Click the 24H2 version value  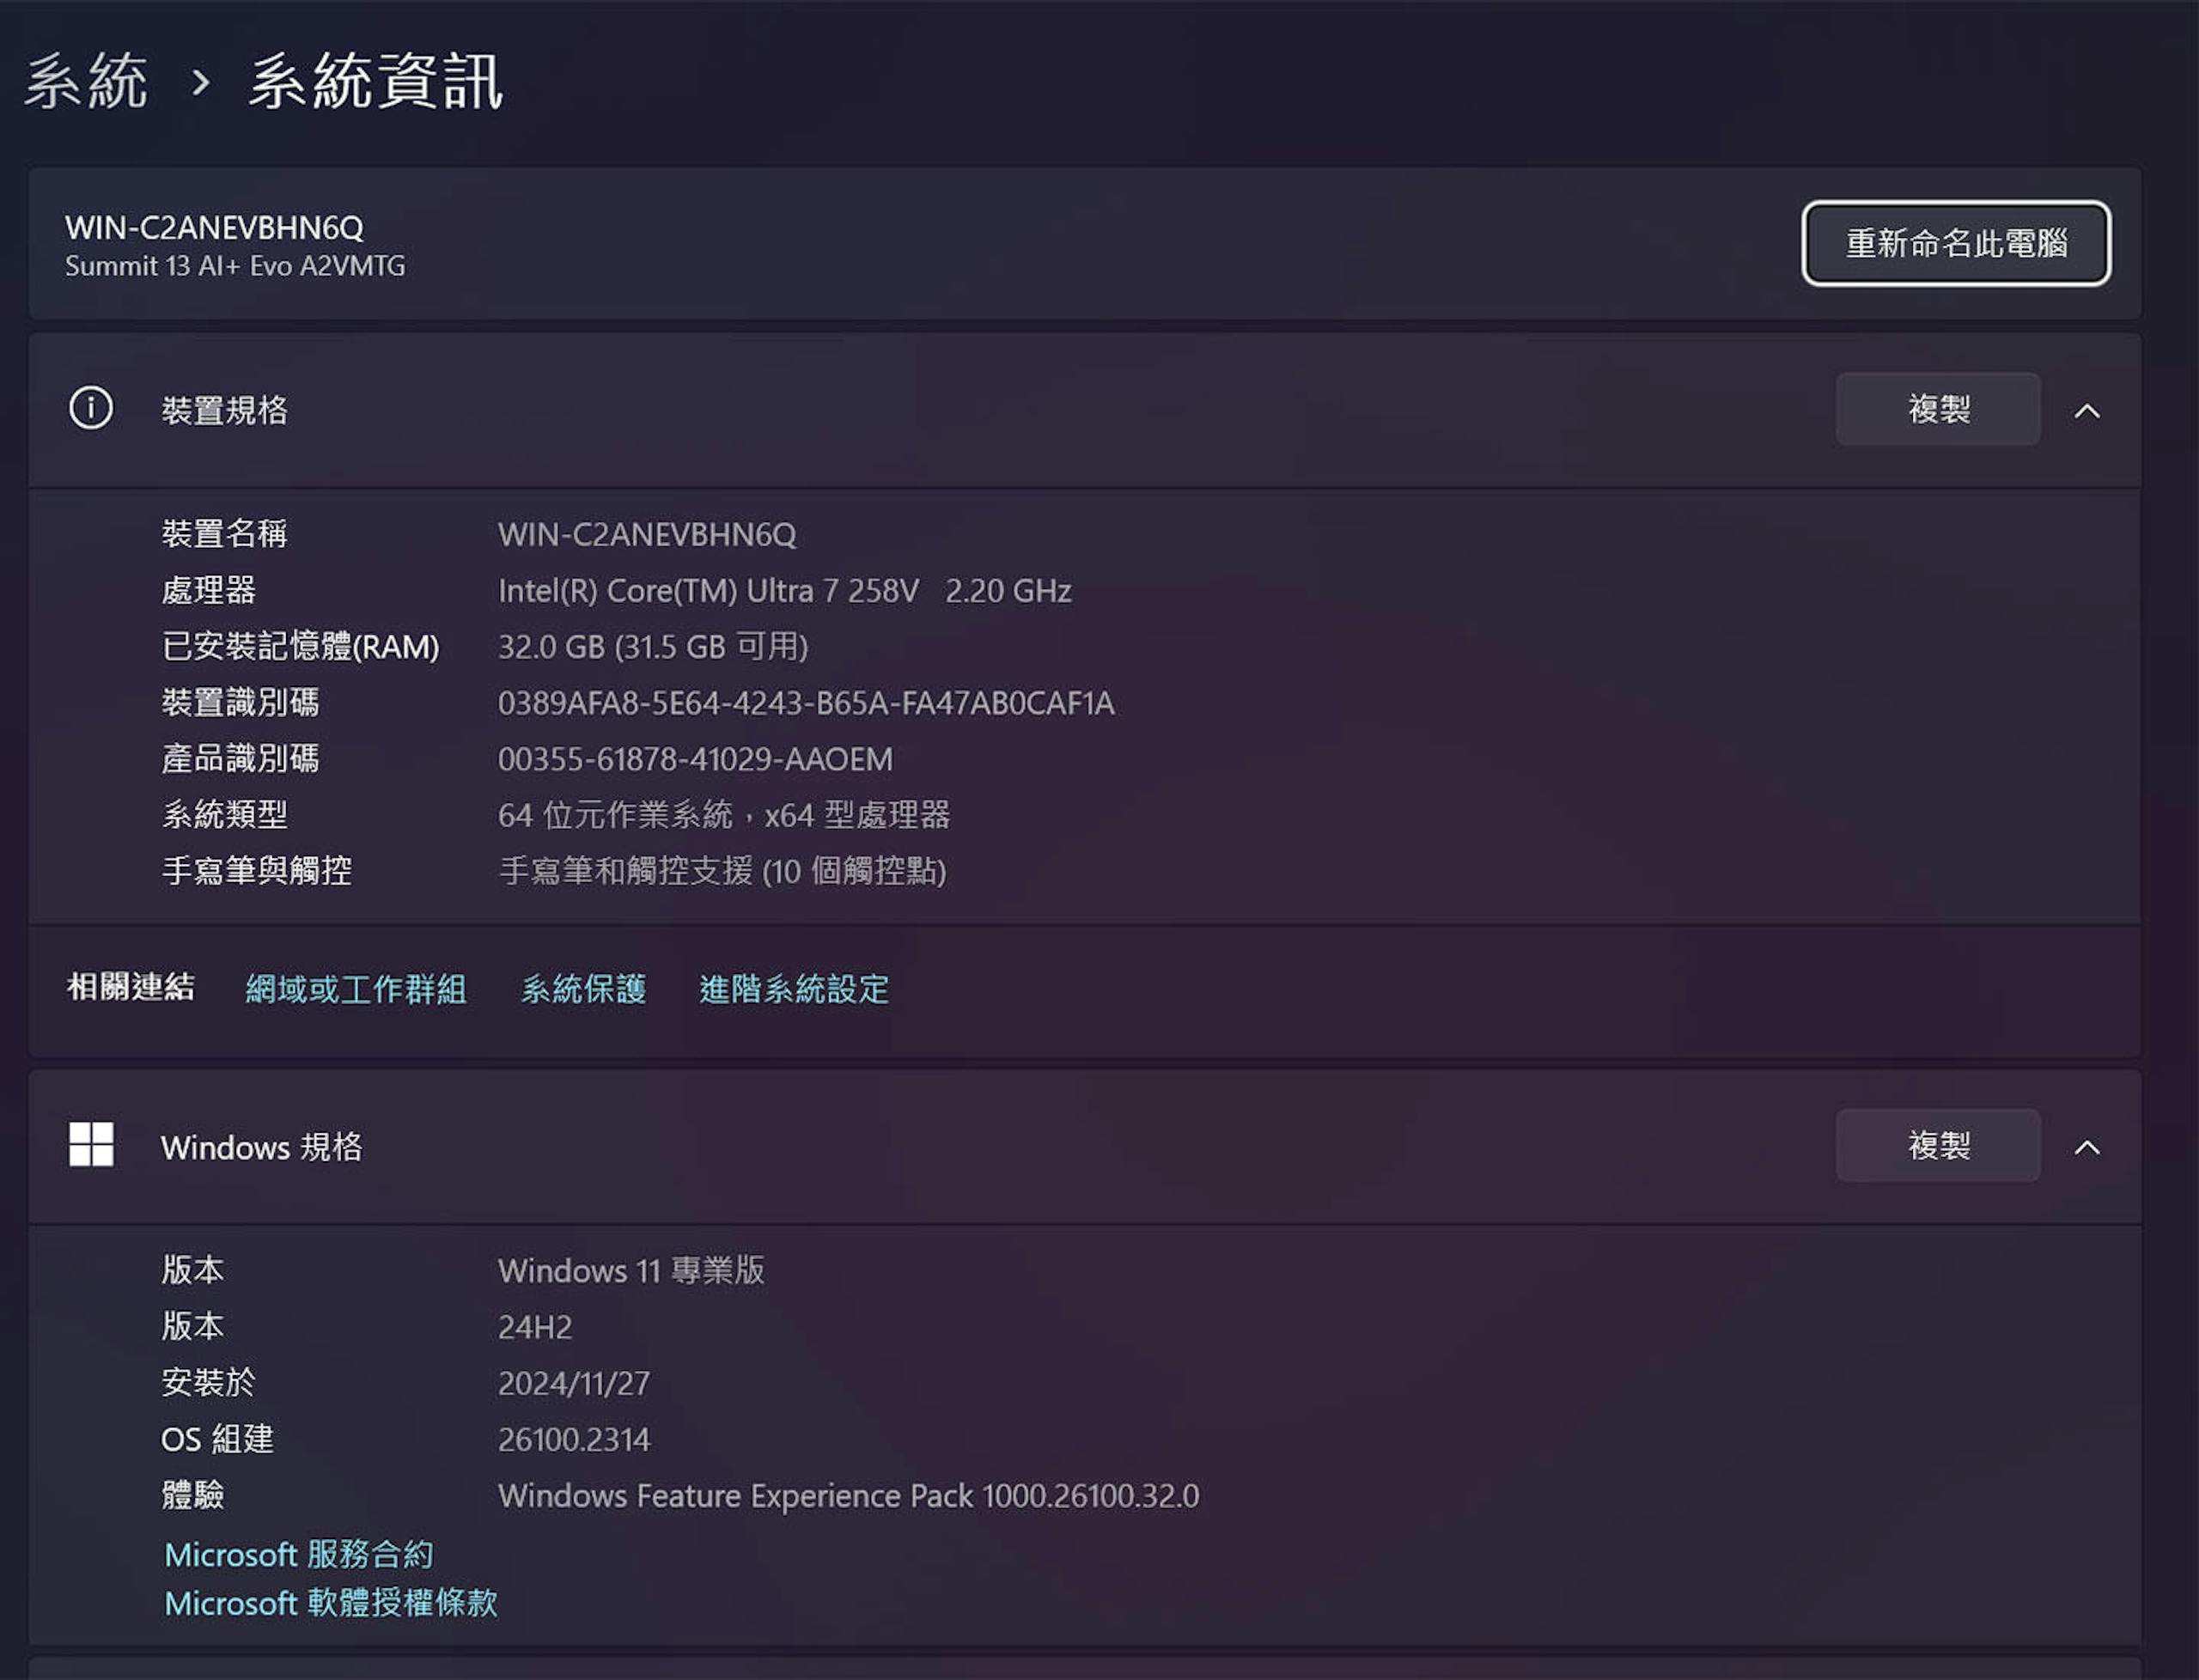535,1327
